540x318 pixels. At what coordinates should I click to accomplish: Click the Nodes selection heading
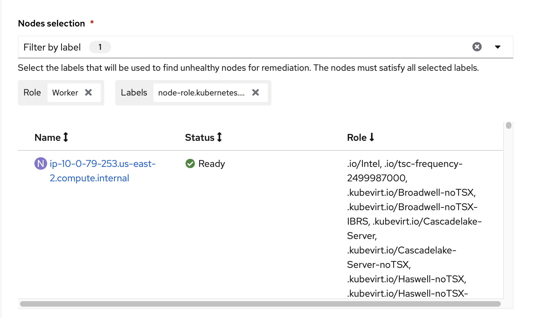(x=52, y=23)
